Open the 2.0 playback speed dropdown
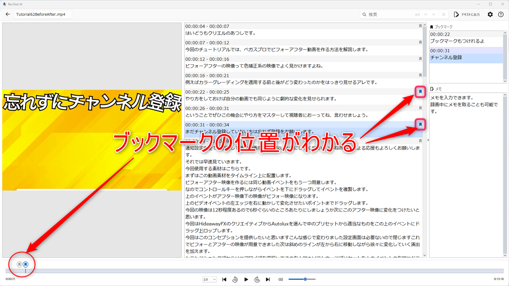Viewport: 509px width, 286px height. click(x=210, y=280)
